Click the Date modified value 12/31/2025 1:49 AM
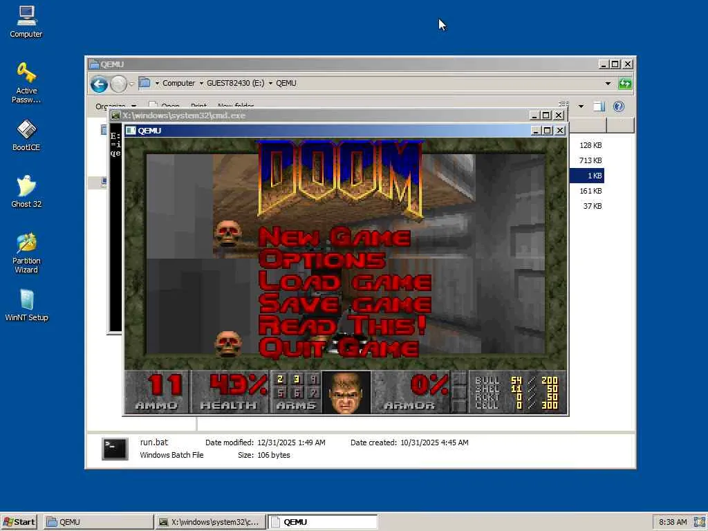Viewport: 708px width, 531px height. click(291, 443)
